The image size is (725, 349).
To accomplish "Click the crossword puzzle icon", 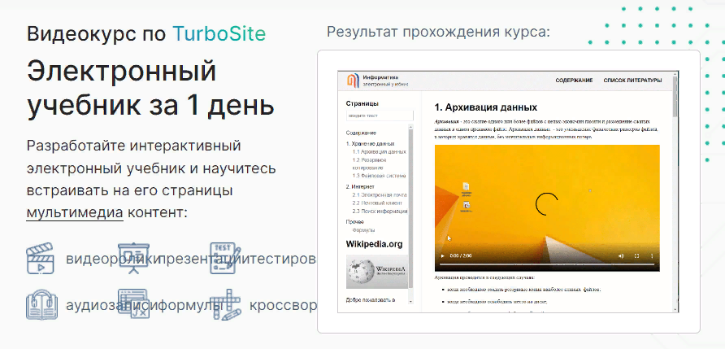I will [x=224, y=305].
